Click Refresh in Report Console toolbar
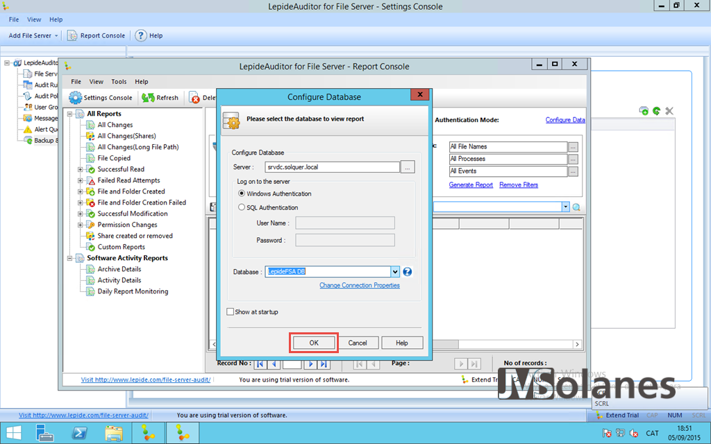 point(160,97)
